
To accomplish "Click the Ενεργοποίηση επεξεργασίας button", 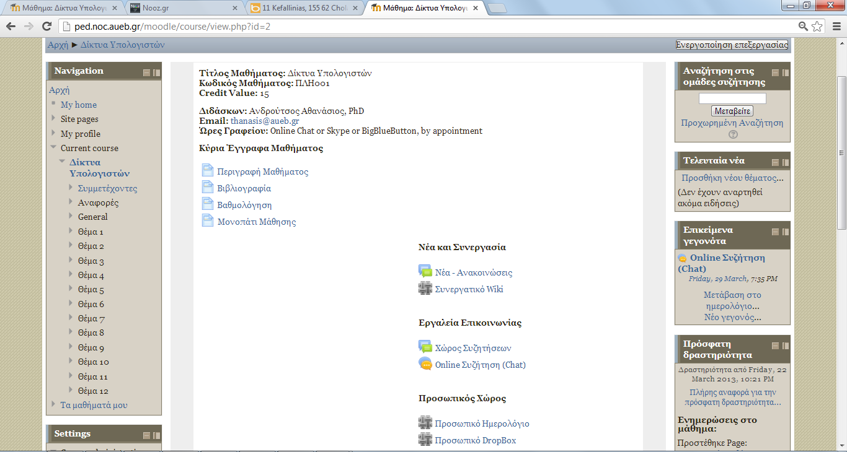I will point(732,45).
